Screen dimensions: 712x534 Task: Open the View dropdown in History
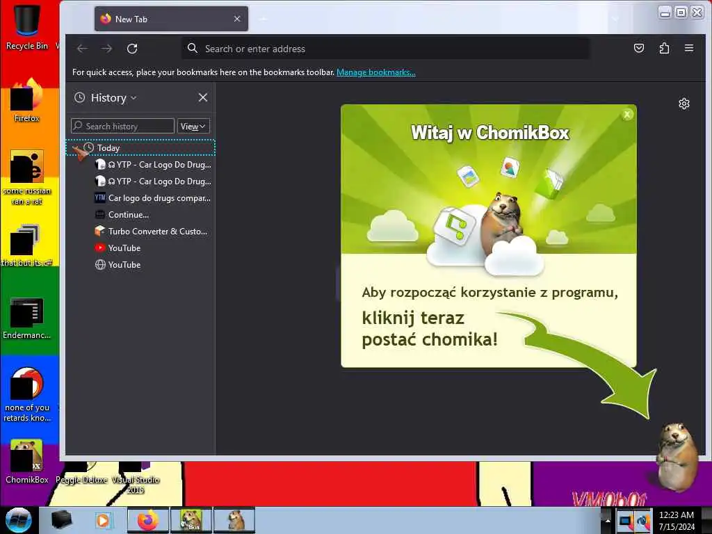pyautogui.click(x=193, y=127)
